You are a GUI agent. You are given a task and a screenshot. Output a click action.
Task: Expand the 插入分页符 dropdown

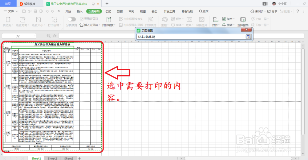99,25
